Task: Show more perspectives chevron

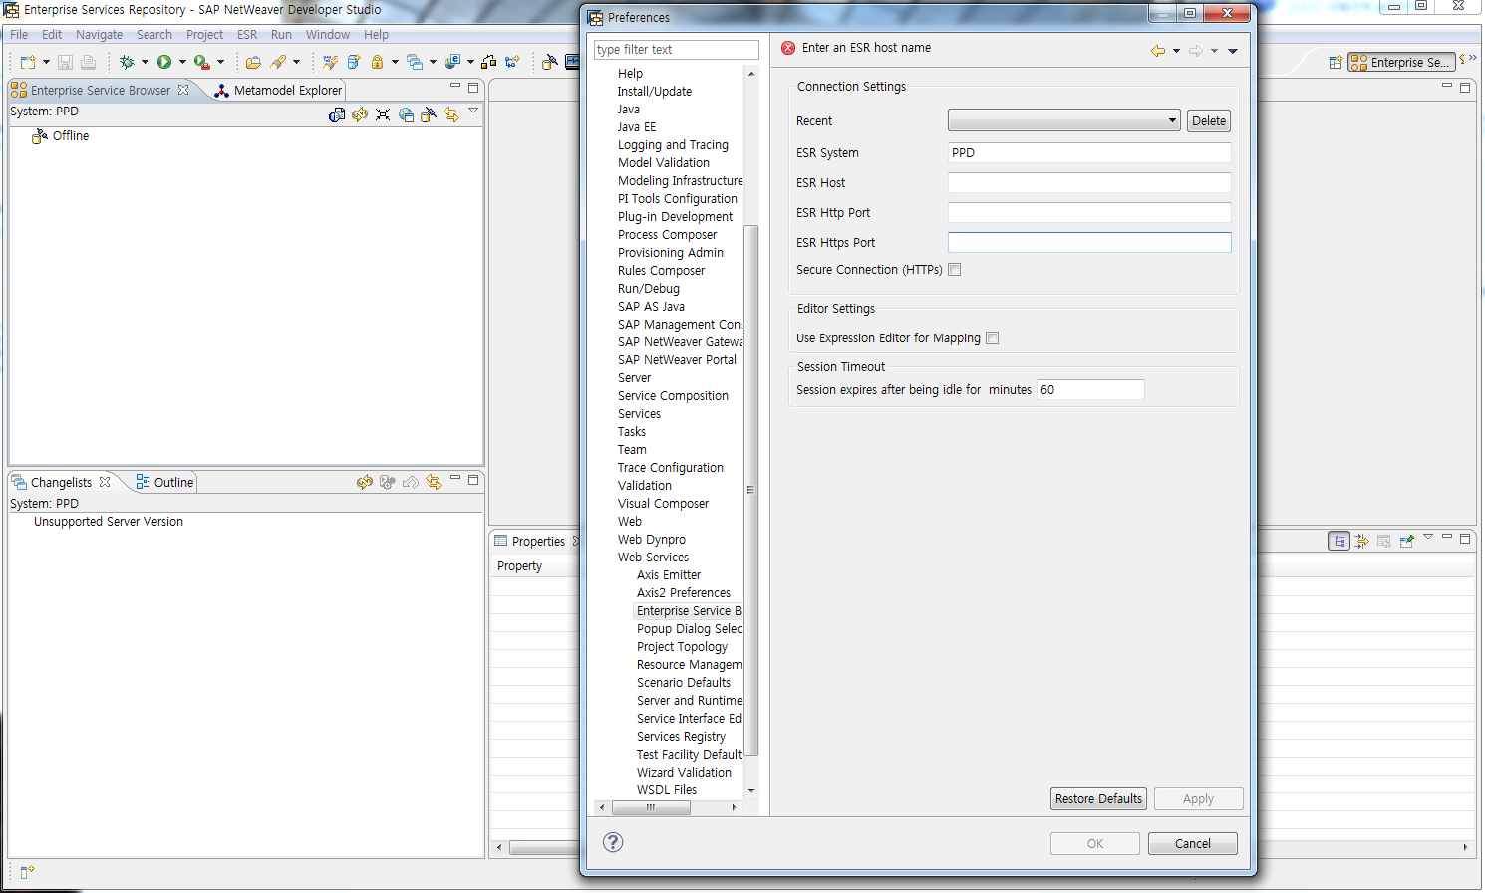Action: (x=1472, y=58)
